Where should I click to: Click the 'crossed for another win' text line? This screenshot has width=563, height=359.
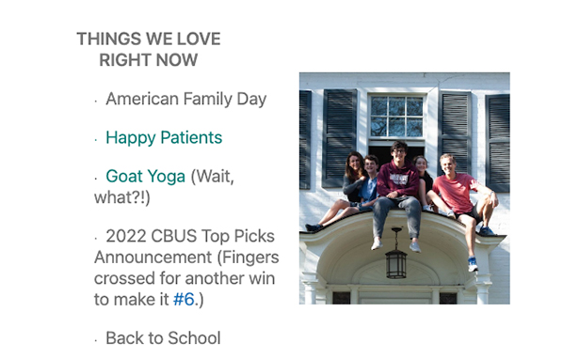185,278
